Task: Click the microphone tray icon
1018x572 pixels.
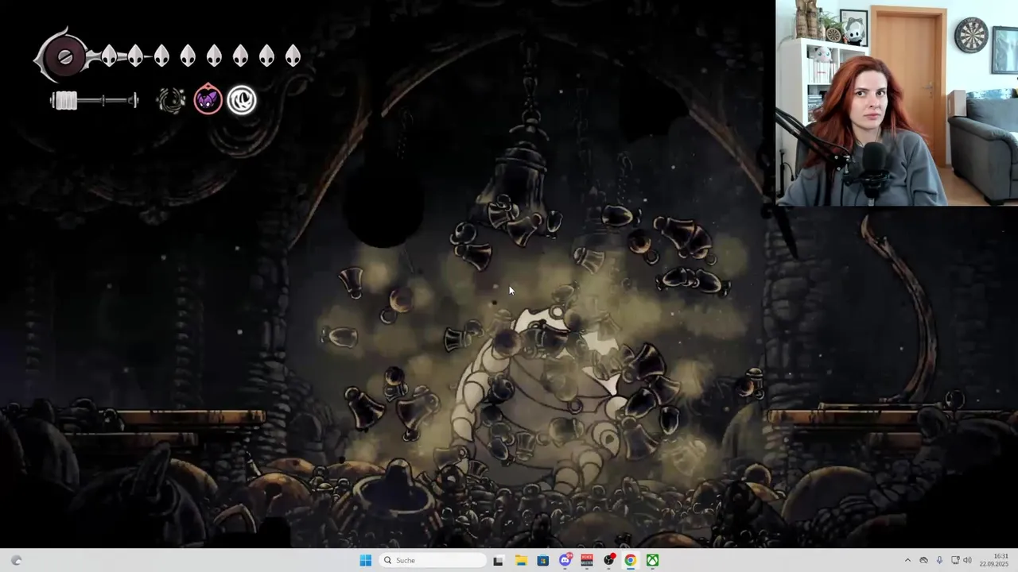Action: coord(939,560)
